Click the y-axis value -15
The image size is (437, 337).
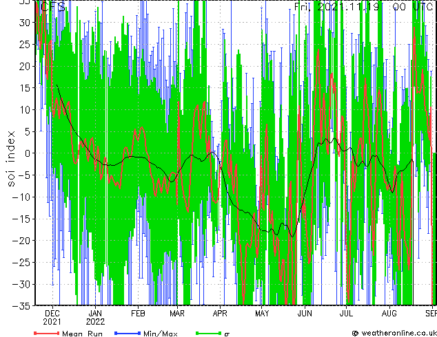point(22,219)
